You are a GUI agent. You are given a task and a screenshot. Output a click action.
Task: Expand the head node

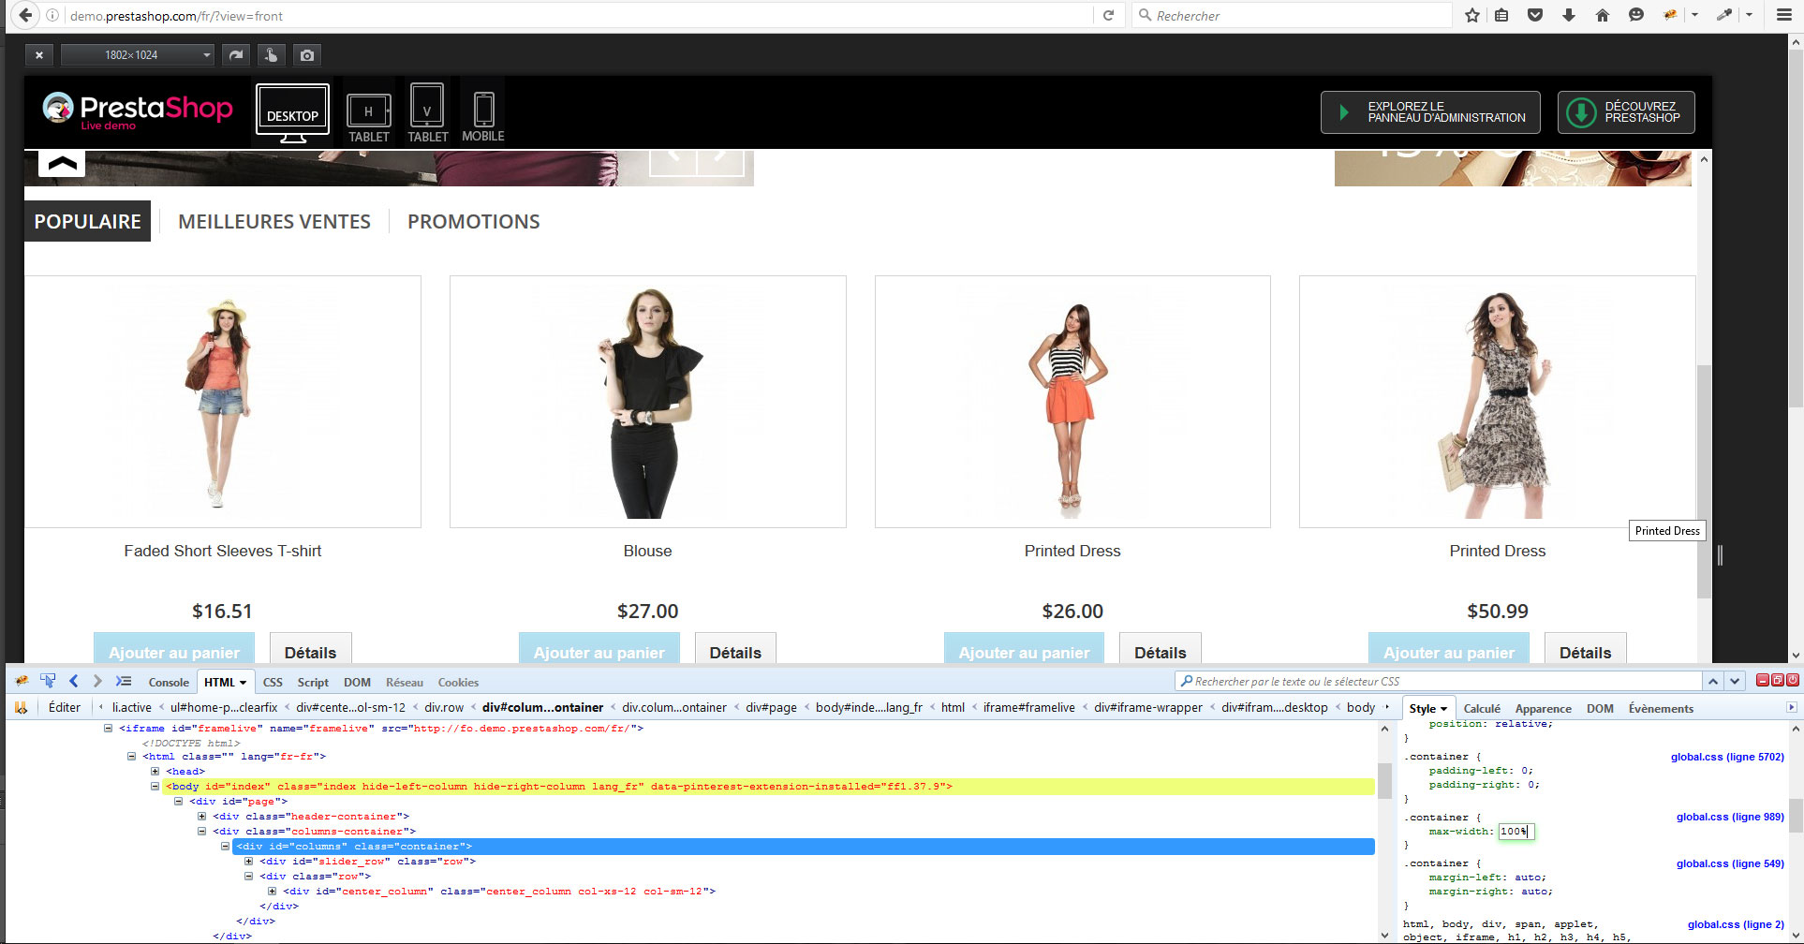click(155, 771)
